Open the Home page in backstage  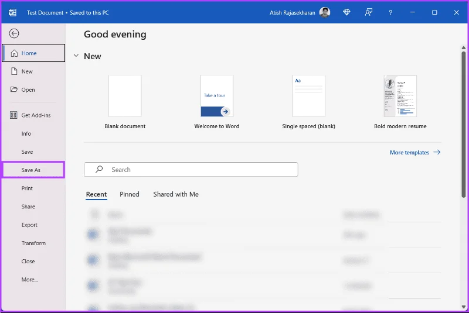(33, 53)
